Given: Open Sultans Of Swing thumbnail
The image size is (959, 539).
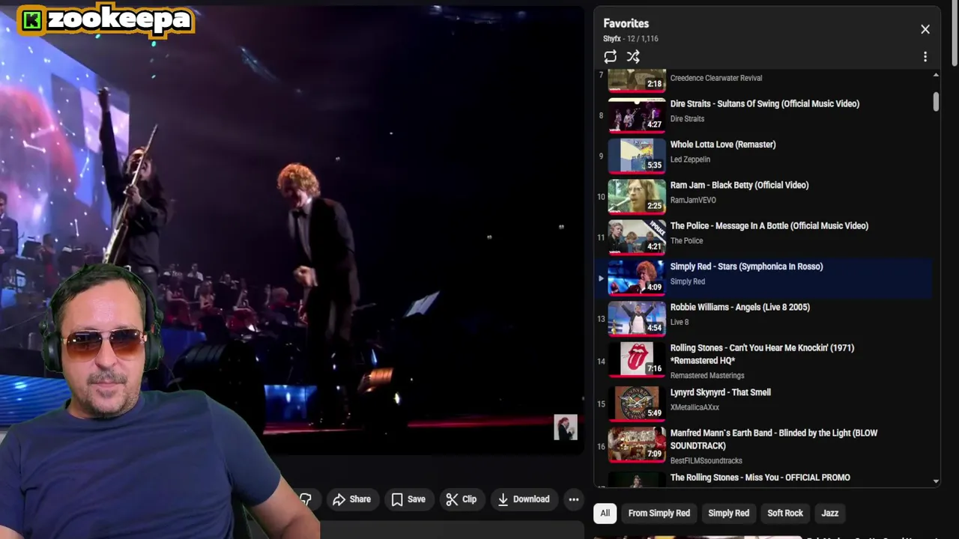Looking at the screenshot, I should [637, 115].
